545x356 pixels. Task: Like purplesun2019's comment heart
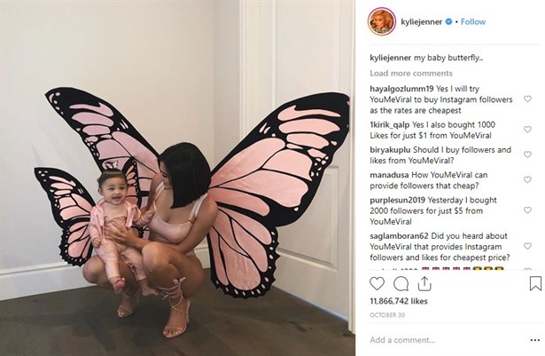pos(527,210)
